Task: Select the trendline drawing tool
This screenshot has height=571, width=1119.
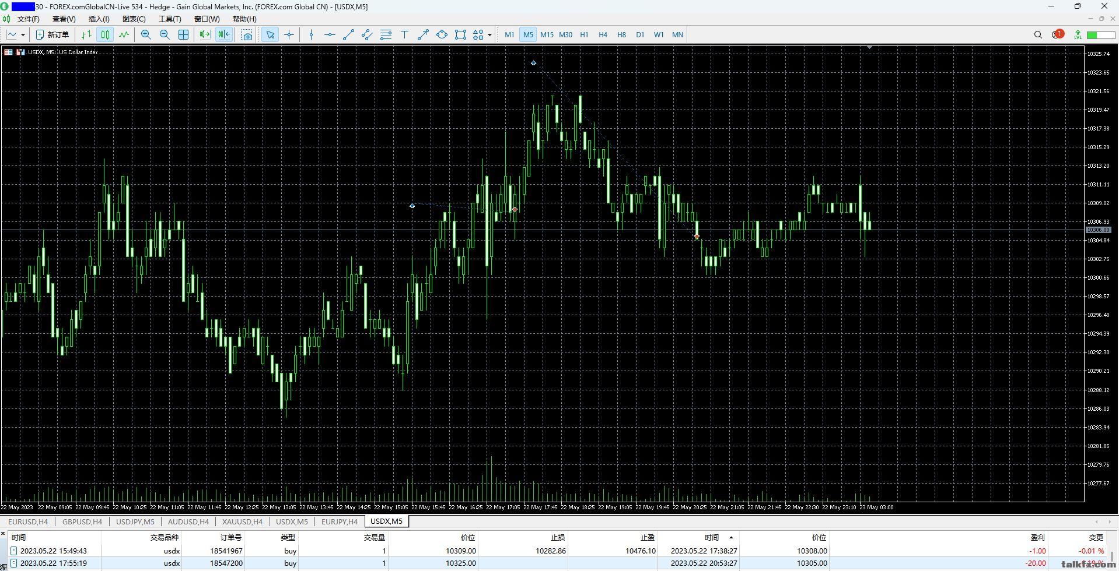Action: coord(348,35)
